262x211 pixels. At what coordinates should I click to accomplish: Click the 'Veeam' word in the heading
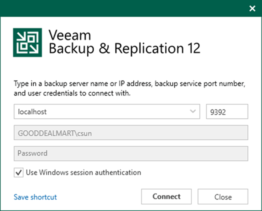point(70,36)
